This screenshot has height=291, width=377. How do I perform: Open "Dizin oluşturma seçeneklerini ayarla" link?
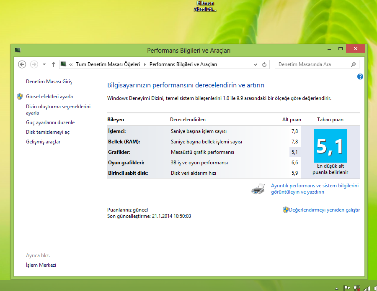click(58, 110)
